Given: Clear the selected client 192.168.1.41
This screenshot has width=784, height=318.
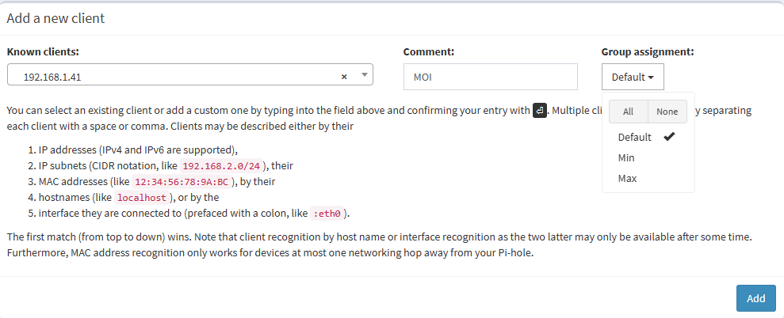Looking at the screenshot, I should pyautogui.click(x=344, y=77).
